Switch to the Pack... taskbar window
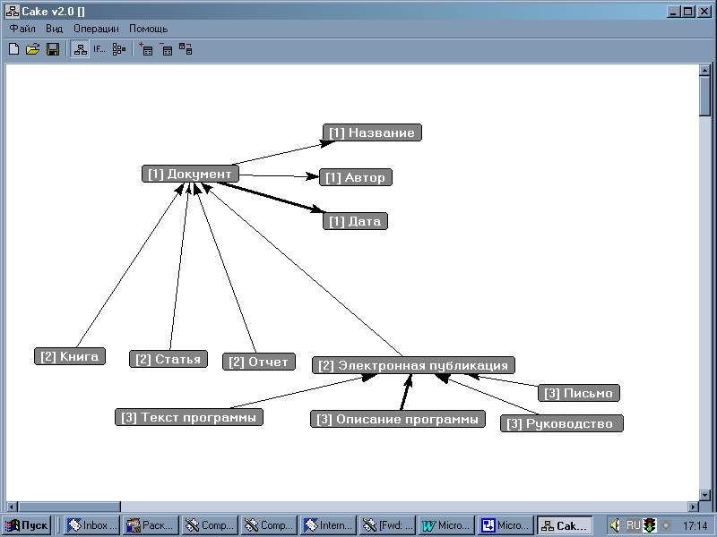Viewport: 717px width, 537px height. (x=151, y=525)
